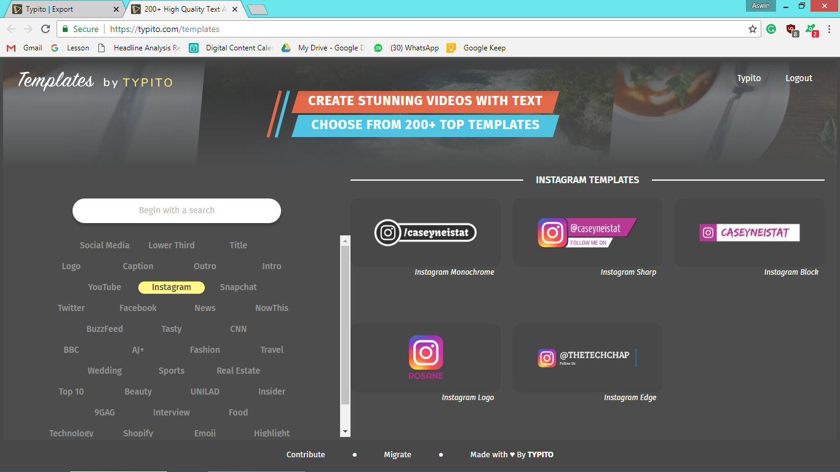Screen dimensions: 840x472
Task: Open the Instagram Sharp template
Action: [588, 232]
